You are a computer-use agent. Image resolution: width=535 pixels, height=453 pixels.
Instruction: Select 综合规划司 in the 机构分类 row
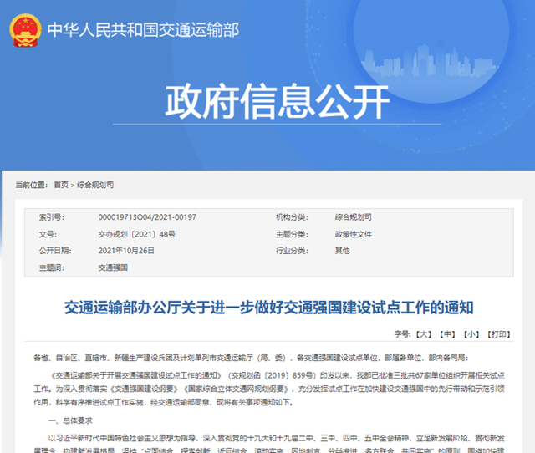point(353,217)
